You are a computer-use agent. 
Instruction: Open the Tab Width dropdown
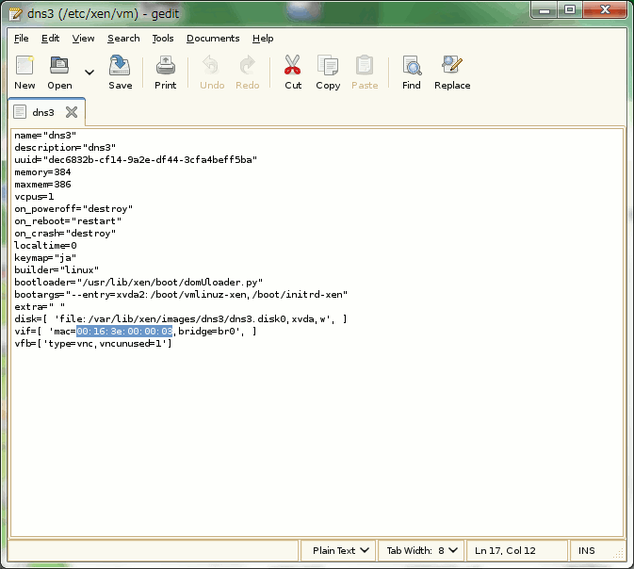[x=421, y=550]
